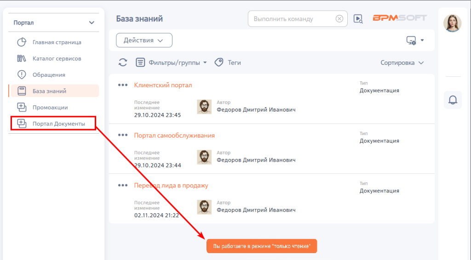Open the Клиентский портал article link

coord(163,85)
